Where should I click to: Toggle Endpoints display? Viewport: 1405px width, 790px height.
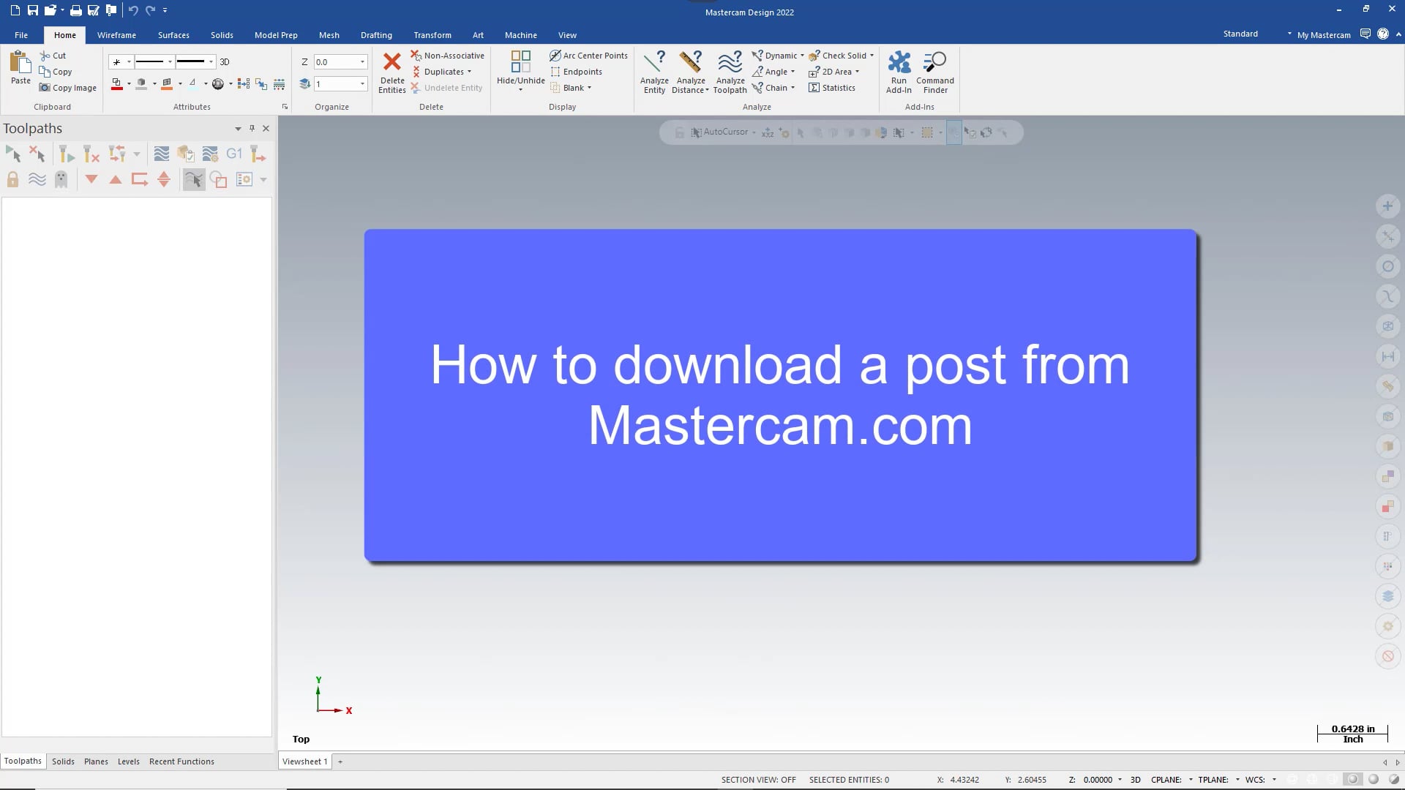576,72
